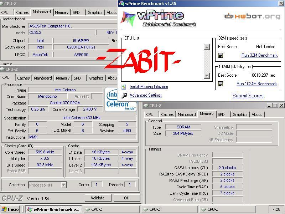Click the wPrime title bar icon
Image resolution: width=285 pixels, height=214 pixels.
(x=121, y=4)
